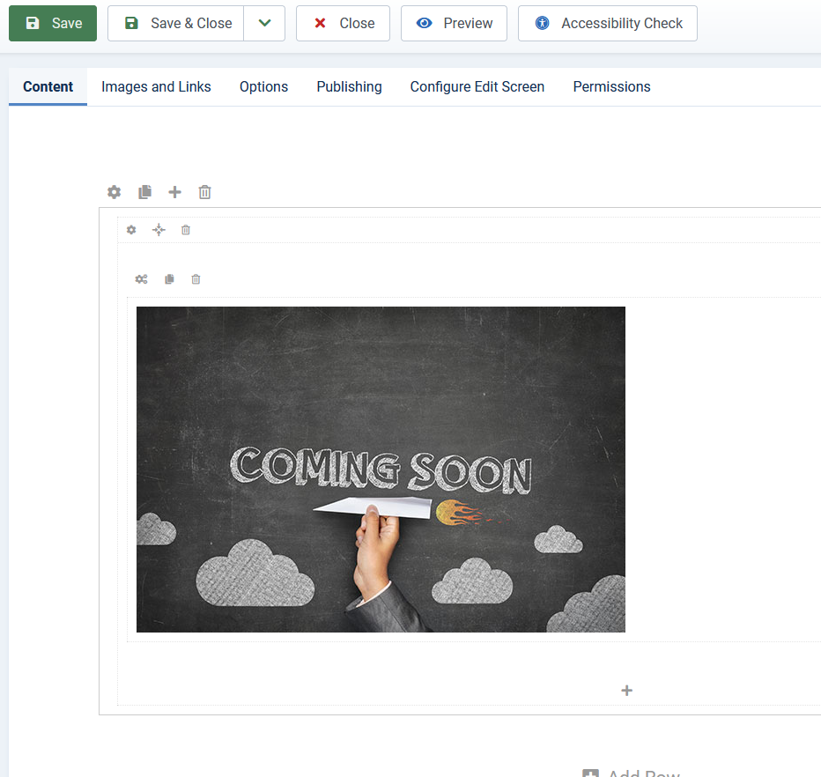Switch to the Images and Links tab
Viewport: 821px width, 777px height.
tap(156, 86)
